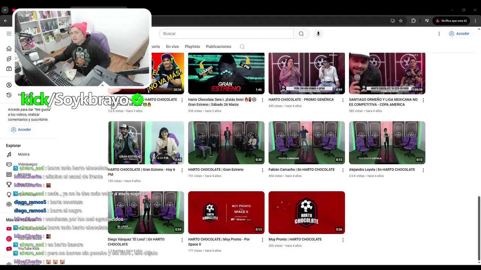Play the El Loco 0:24 thumbnail
The image size is (481, 270).
pyautogui.click(x=146, y=213)
